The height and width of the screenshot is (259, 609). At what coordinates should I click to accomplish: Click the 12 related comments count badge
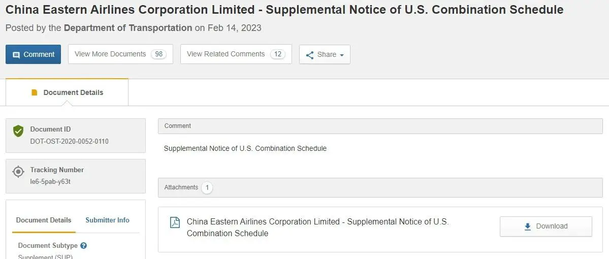[x=277, y=54]
